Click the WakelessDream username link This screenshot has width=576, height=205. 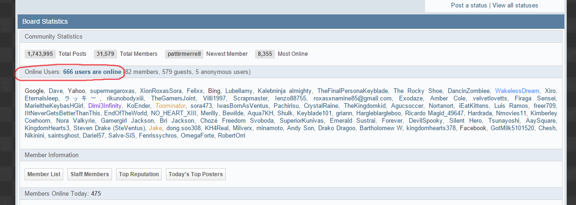point(517,91)
